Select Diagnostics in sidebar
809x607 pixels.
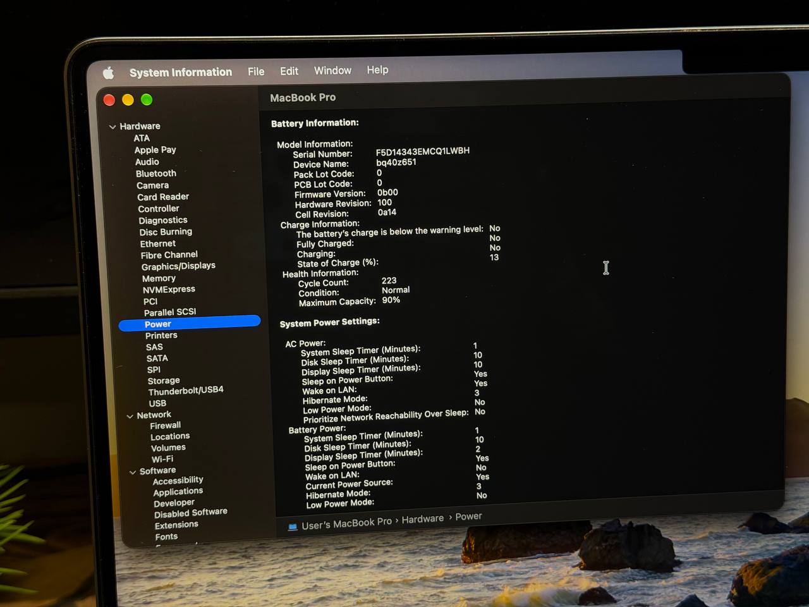(x=163, y=220)
